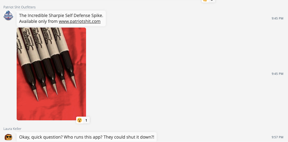Click the thumbs-up reaction at top
This screenshot has height=142, width=288.
pos(205,1)
